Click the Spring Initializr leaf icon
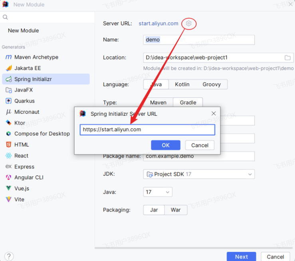The height and width of the screenshot is (261, 295). tap(9, 79)
